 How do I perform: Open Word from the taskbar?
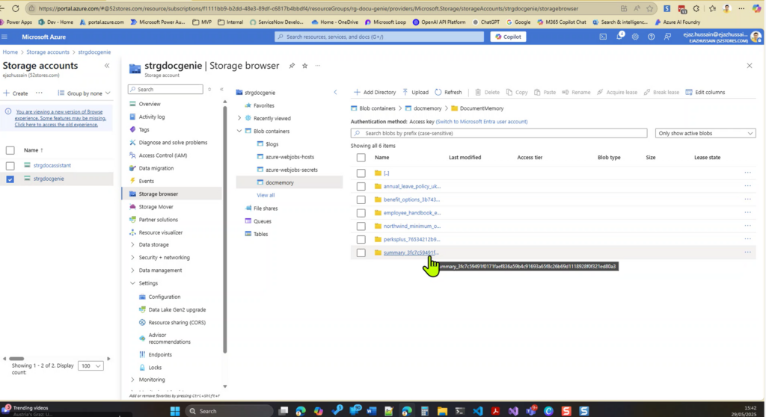371,411
